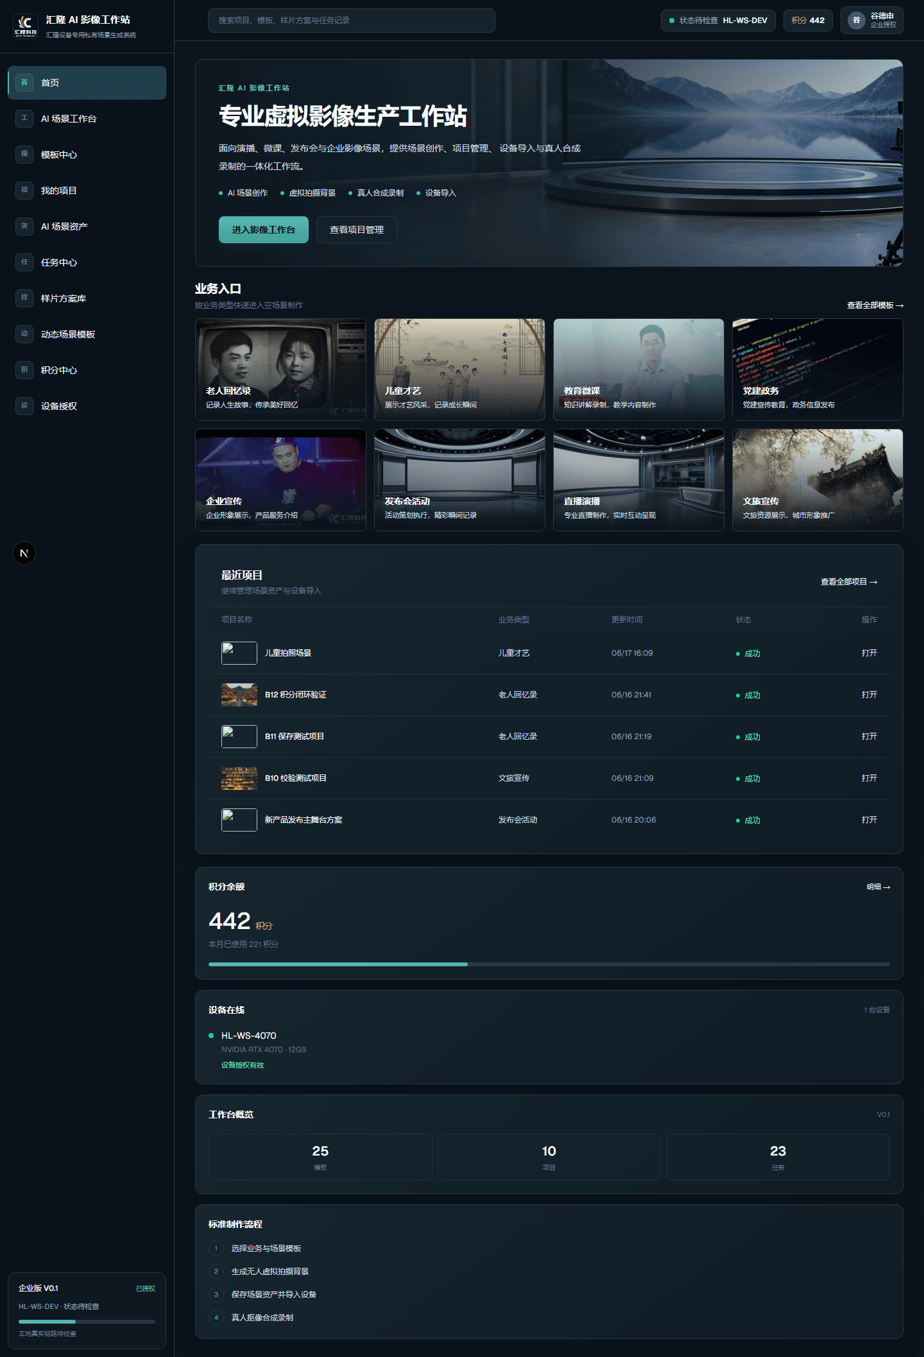Click 打开 for 新产品发布主舞台方案

[x=869, y=820]
